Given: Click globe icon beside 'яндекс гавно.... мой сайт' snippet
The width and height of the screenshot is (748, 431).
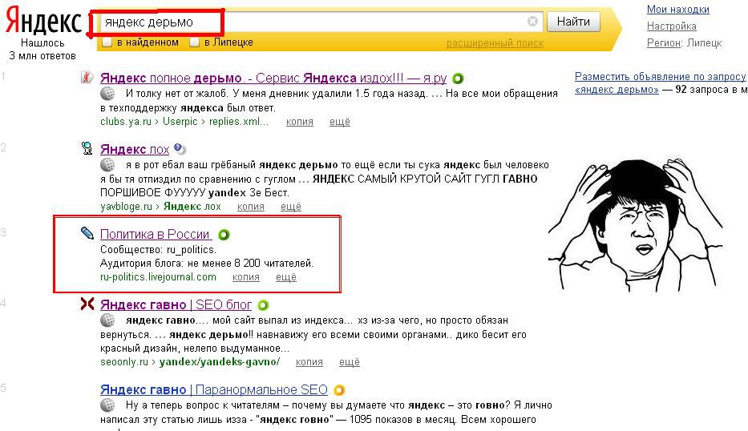Looking at the screenshot, I should pyautogui.click(x=107, y=320).
